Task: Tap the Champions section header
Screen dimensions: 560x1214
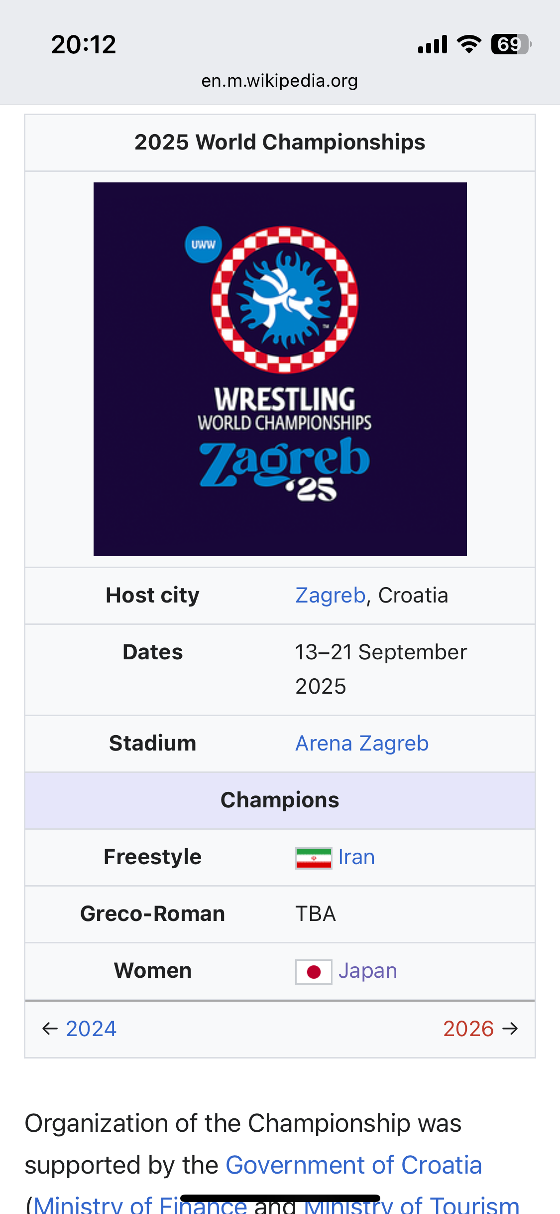Action: 280,800
